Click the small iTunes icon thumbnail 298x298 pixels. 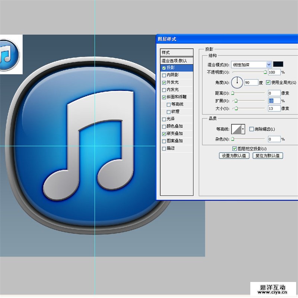[x=7, y=54]
